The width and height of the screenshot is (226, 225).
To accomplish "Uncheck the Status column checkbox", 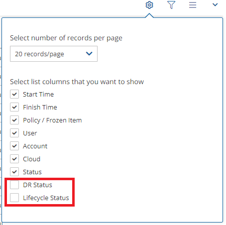I will tap(14, 172).
